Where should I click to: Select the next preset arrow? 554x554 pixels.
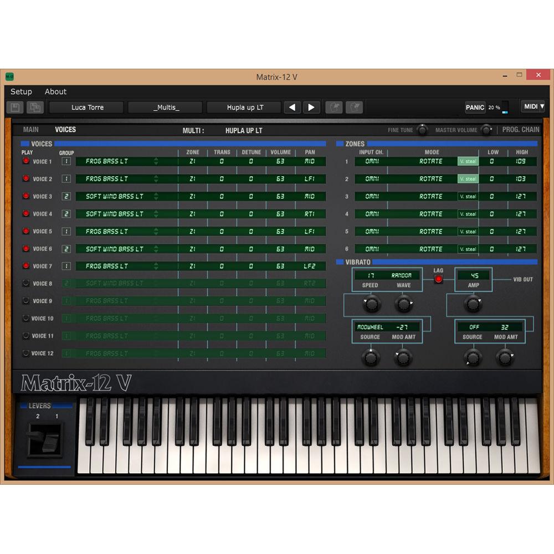pos(311,107)
